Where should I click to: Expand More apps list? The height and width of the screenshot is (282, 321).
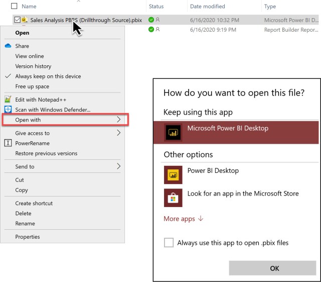[x=183, y=219]
